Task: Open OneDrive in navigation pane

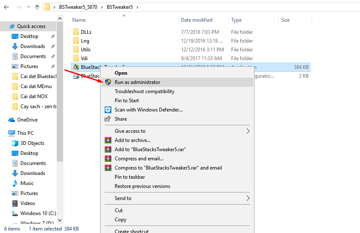Action: pos(27,120)
